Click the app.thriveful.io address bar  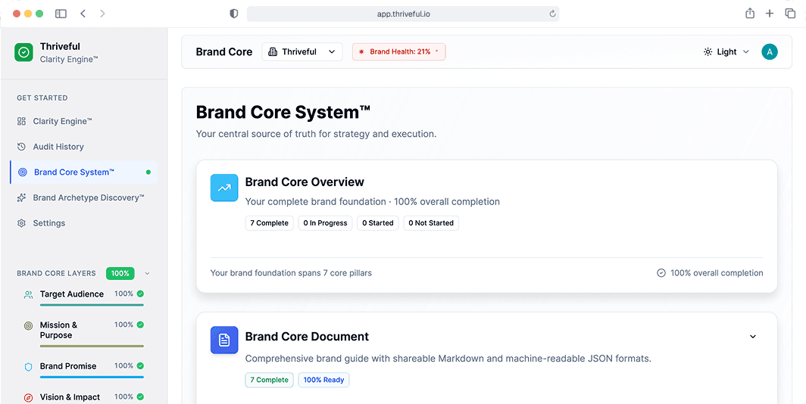(x=403, y=14)
